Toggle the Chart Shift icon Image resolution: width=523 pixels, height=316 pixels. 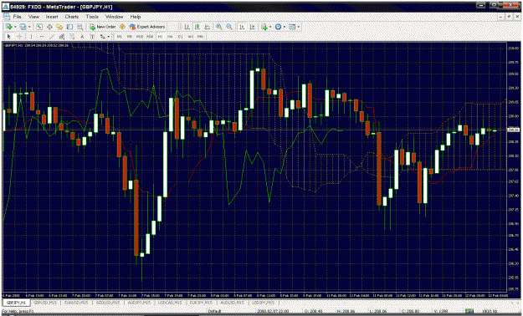click(252, 27)
